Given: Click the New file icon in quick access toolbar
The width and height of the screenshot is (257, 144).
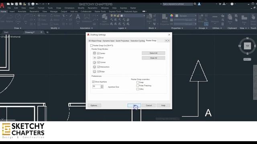Looking at the screenshot, I should (x=8, y=4).
